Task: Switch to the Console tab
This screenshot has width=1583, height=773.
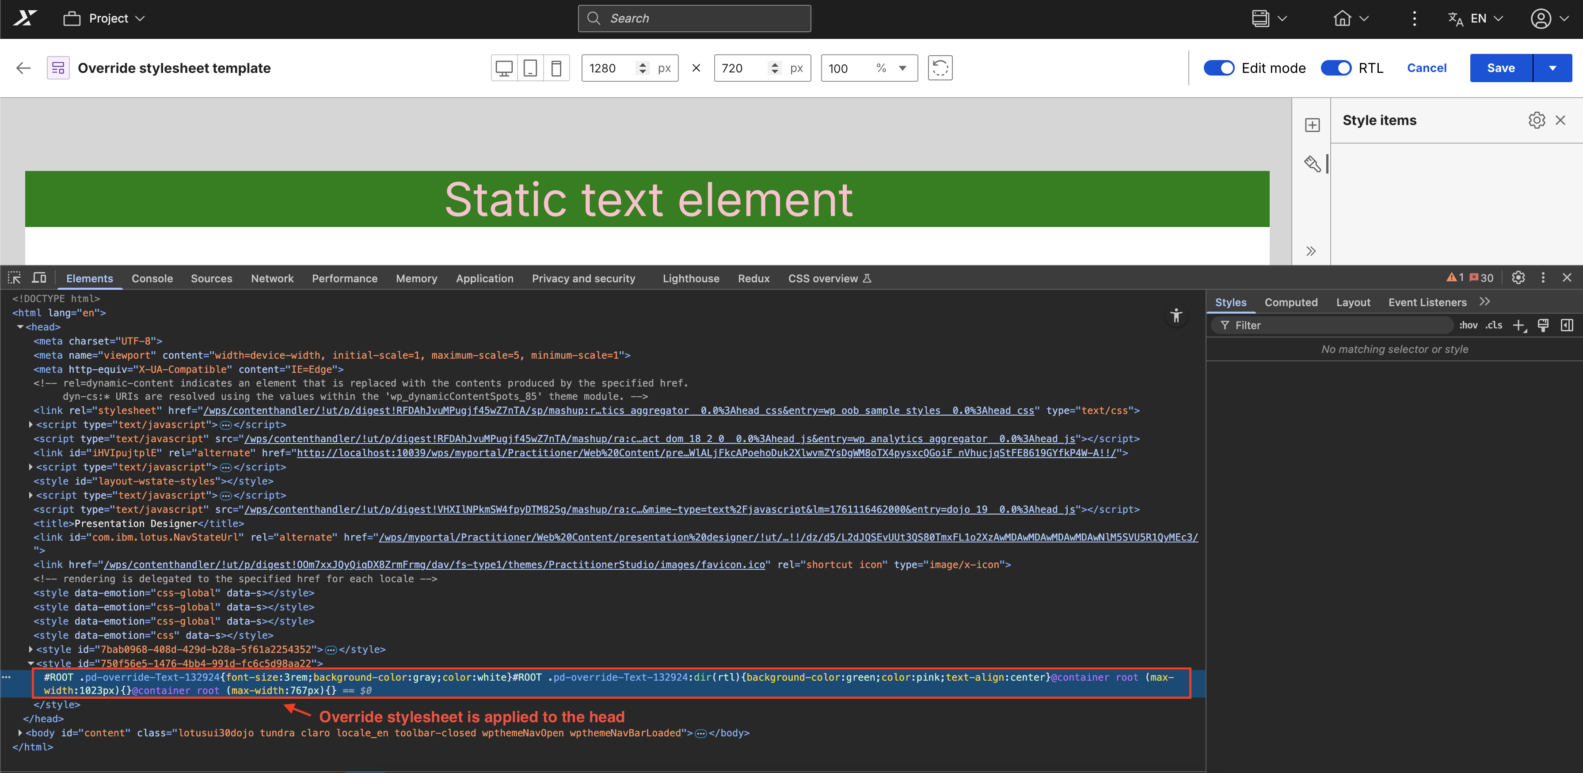Action: tap(152, 279)
